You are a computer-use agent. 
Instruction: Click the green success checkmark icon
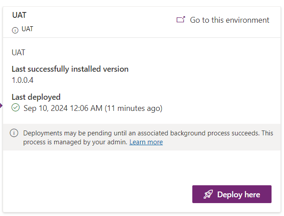(x=16, y=107)
